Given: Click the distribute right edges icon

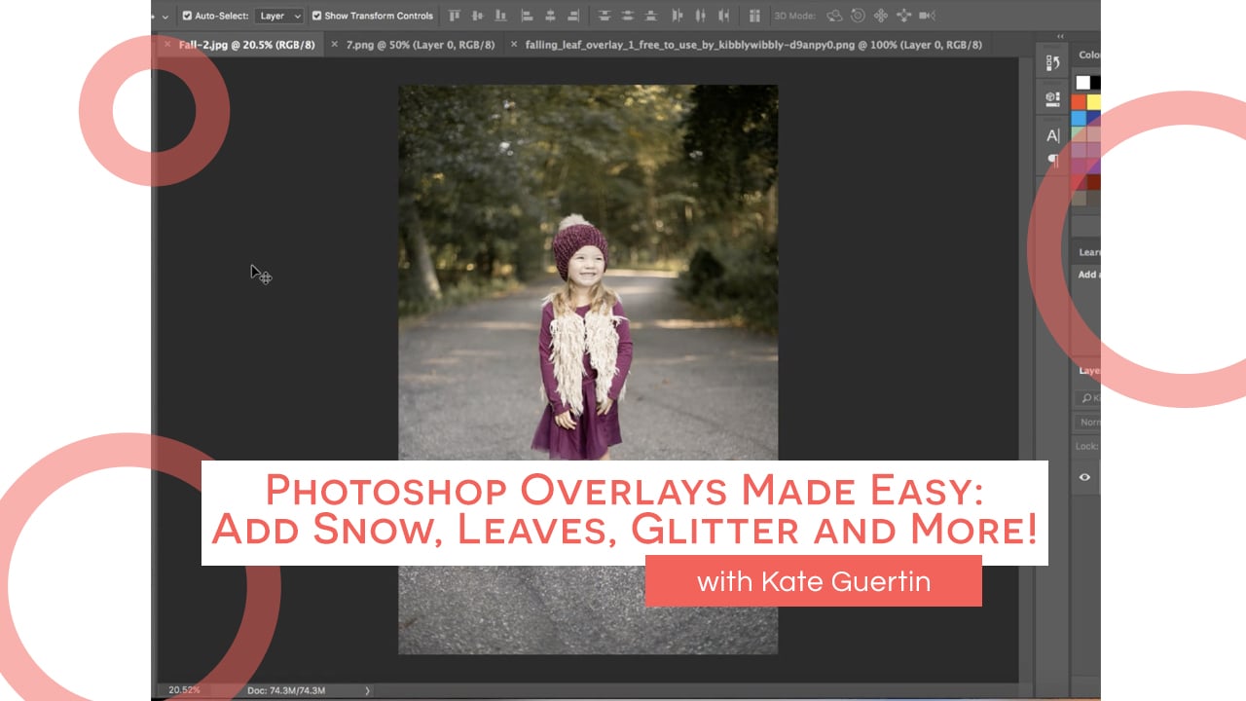Looking at the screenshot, I should 723,16.
